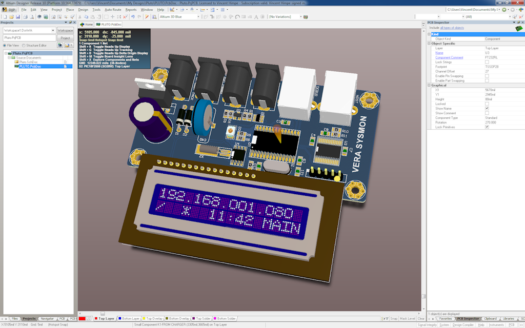Image resolution: width=525 pixels, height=328 pixels.
Task: Click the Open document folder icon
Action: click(x=11, y=17)
